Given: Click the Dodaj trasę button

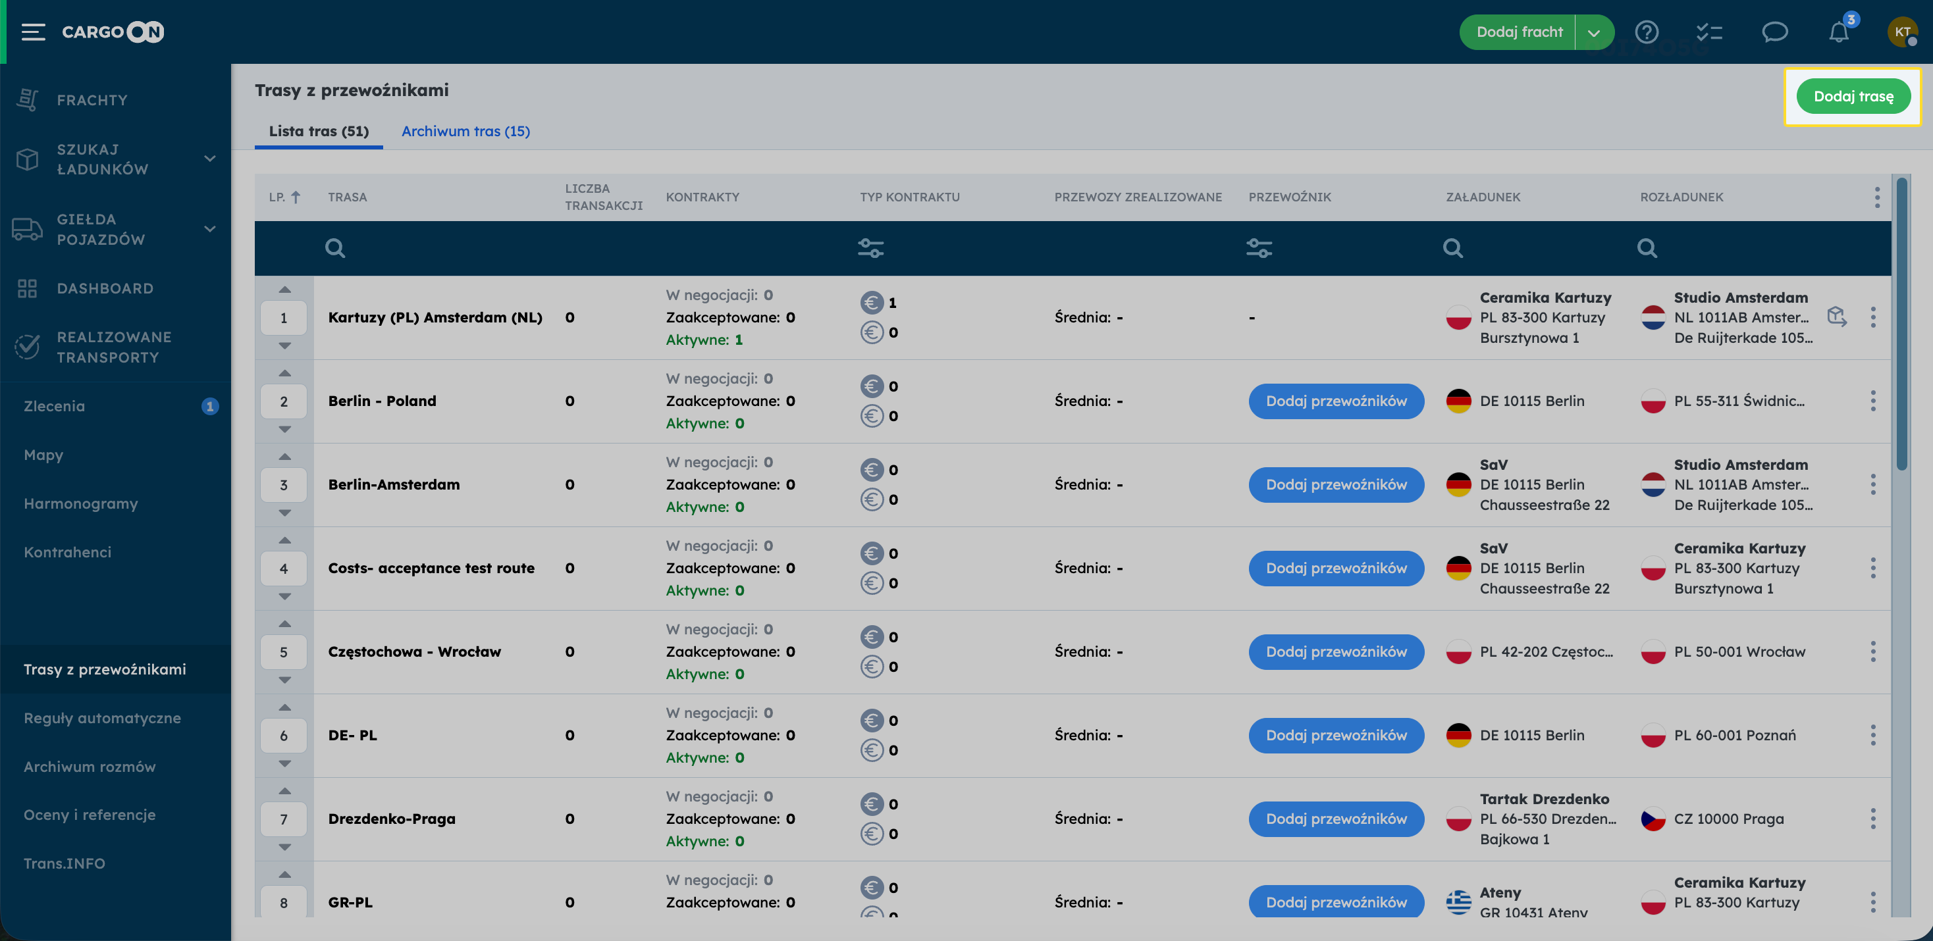Looking at the screenshot, I should (1853, 97).
